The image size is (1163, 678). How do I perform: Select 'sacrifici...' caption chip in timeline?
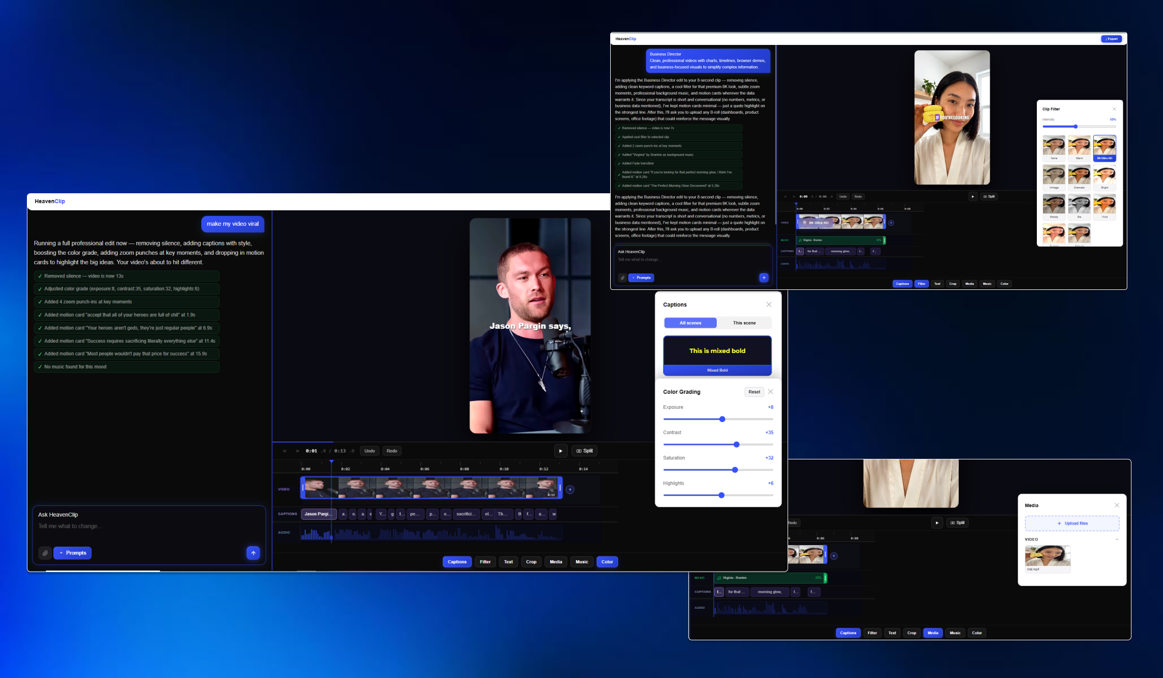click(466, 514)
